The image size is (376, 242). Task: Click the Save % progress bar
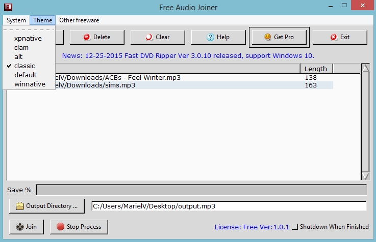tap(202, 190)
